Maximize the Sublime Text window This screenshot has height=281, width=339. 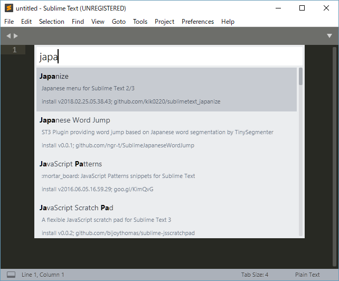click(302, 8)
